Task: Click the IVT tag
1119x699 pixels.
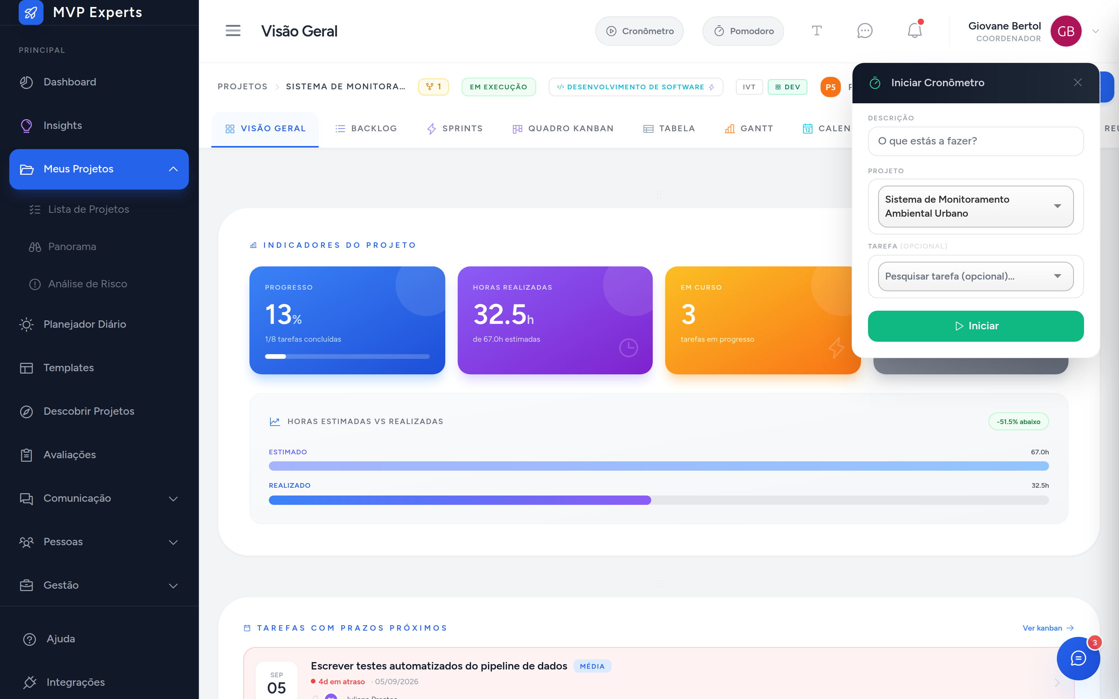Action: 749,87
